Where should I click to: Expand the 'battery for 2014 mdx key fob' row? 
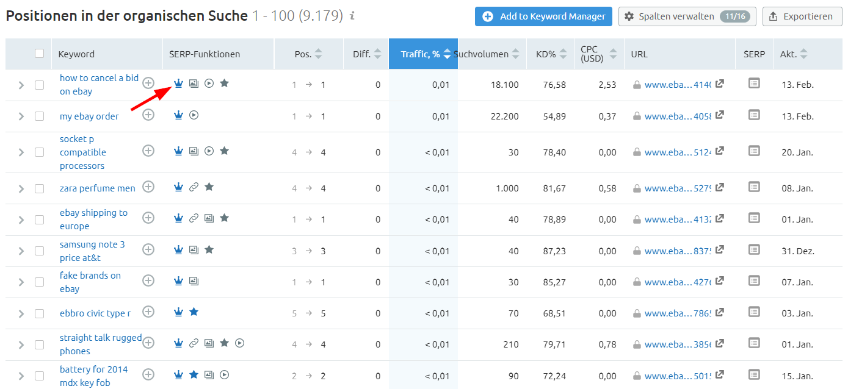click(21, 376)
